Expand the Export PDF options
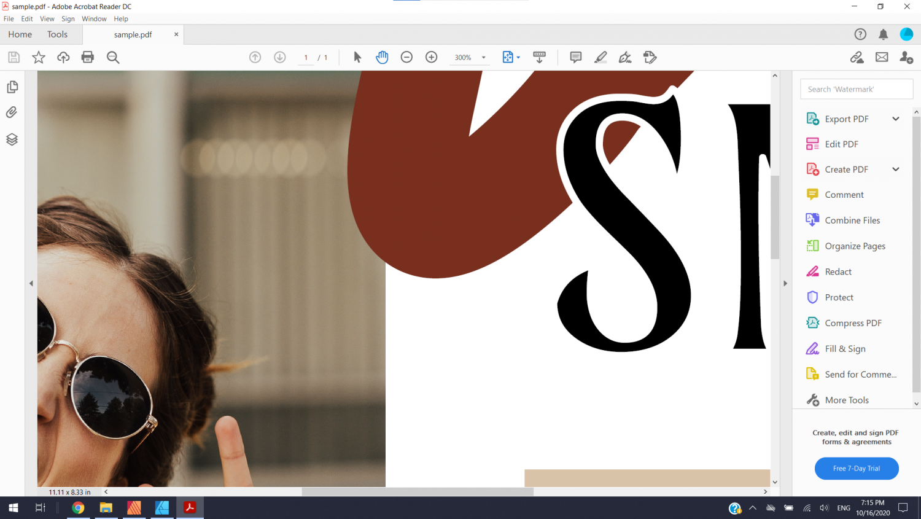The image size is (921, 519). [x=895, y=119]
